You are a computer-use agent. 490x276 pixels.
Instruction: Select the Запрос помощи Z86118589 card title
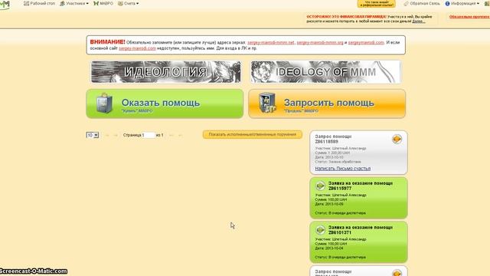(x=333, y=140)
